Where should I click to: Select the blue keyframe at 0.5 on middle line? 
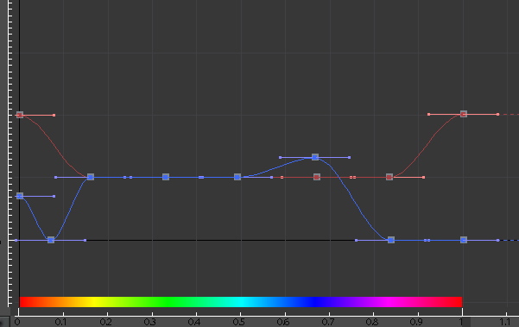pyautogui.click(x=237, y=177)
